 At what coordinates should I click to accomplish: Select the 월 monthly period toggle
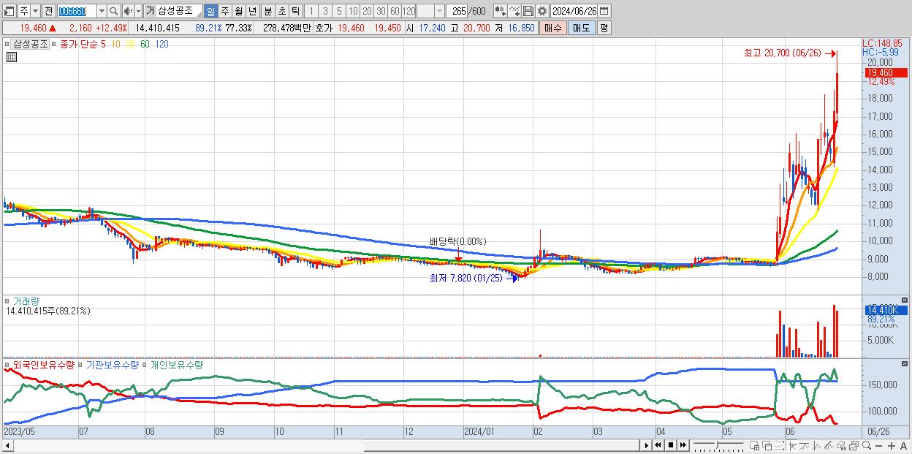tap(238, 11)
